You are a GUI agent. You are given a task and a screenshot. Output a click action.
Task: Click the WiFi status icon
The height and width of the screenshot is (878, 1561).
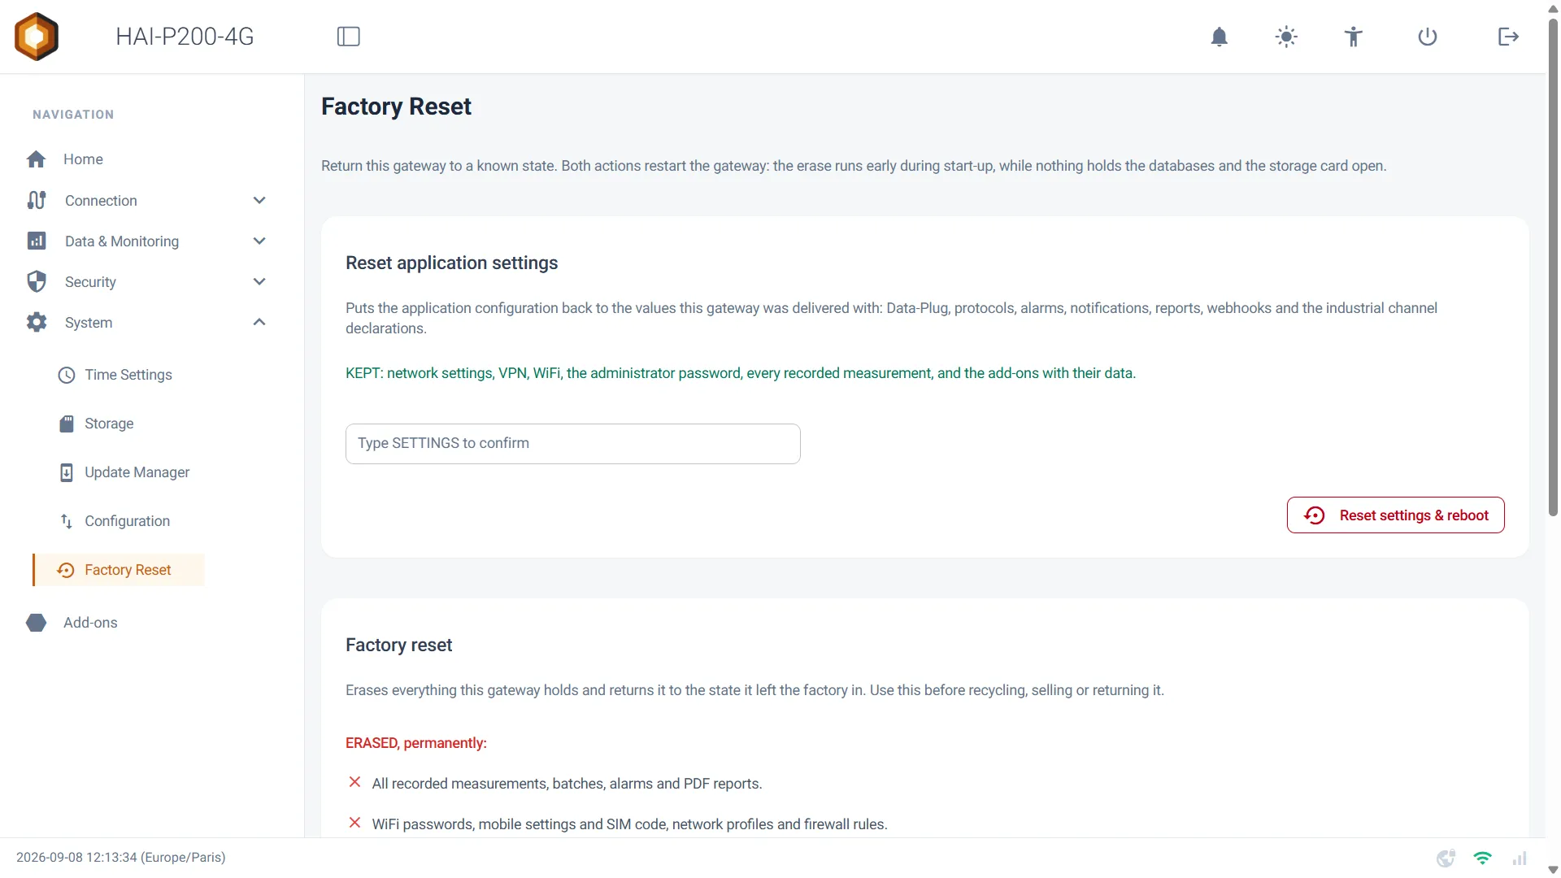pyautogui.click(x=1482, y=858)
